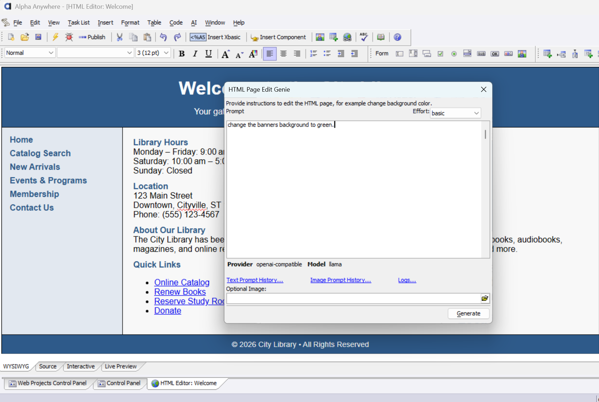Toggle italic formatting
This screenshot has height=402, width=599.
point(195,54)
